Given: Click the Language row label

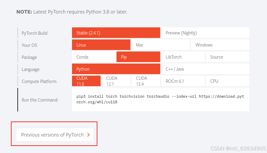Looking at the screenshot, I should (x=30, y=69).
